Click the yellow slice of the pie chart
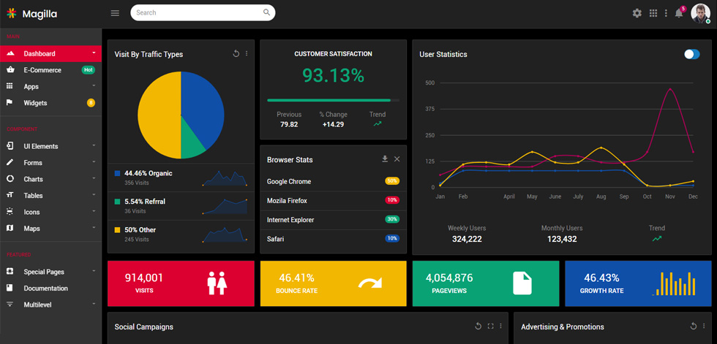The width and height of the screenshot is (717, 344). point(158,116)
